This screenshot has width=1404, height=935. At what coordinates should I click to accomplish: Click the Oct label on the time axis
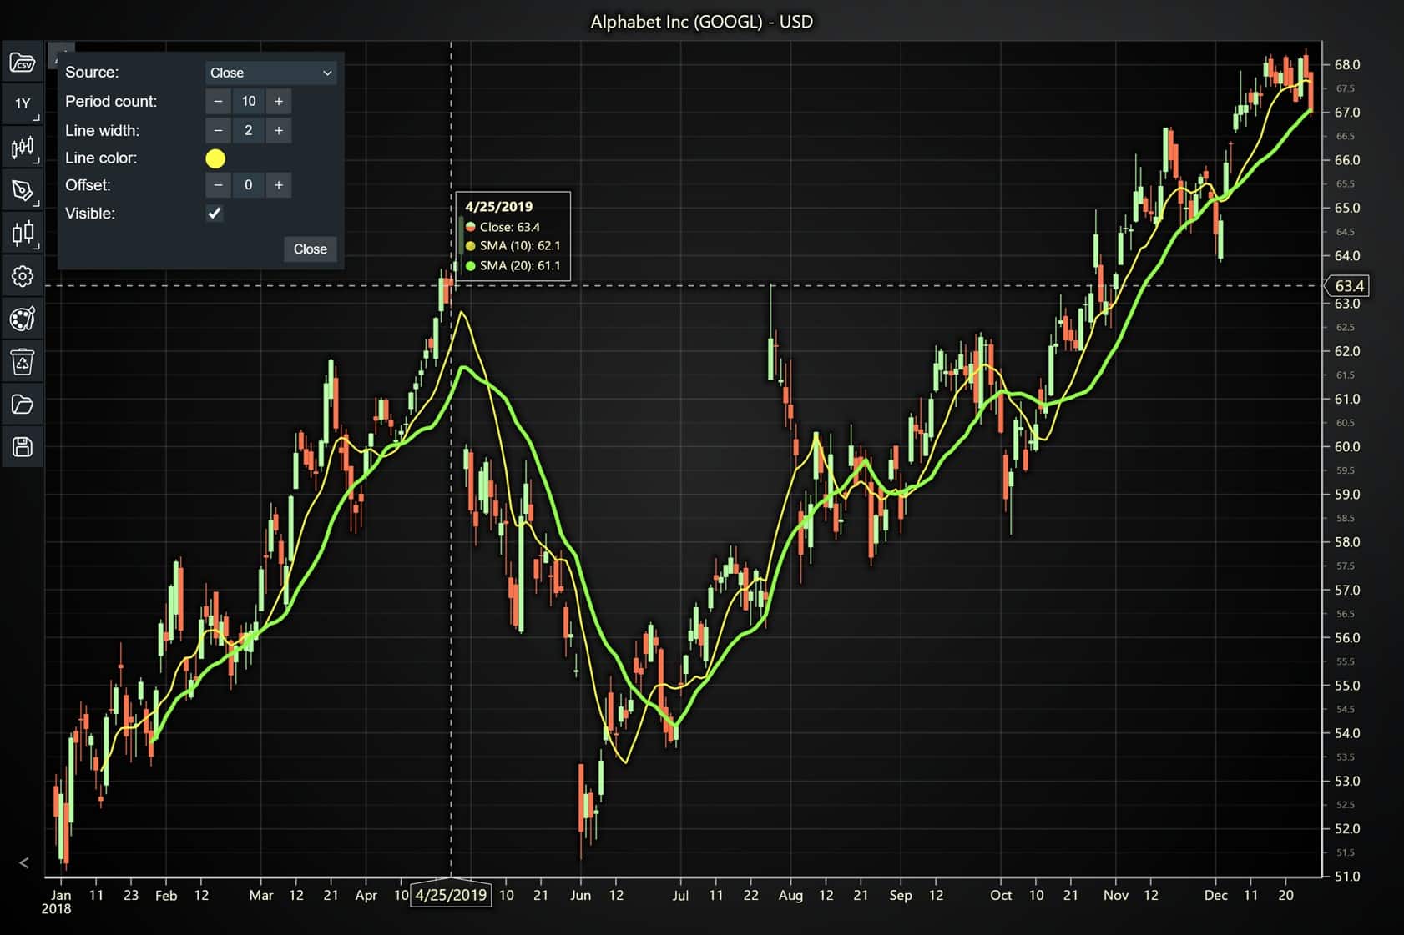(x=1001, y=895)
